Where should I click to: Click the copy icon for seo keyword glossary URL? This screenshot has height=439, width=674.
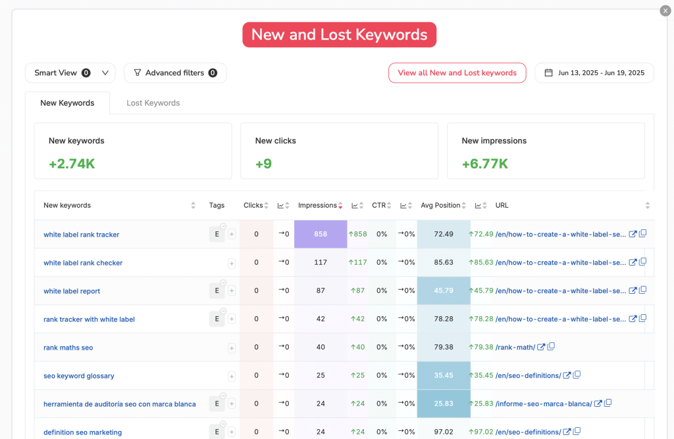(x=577, y=375)
